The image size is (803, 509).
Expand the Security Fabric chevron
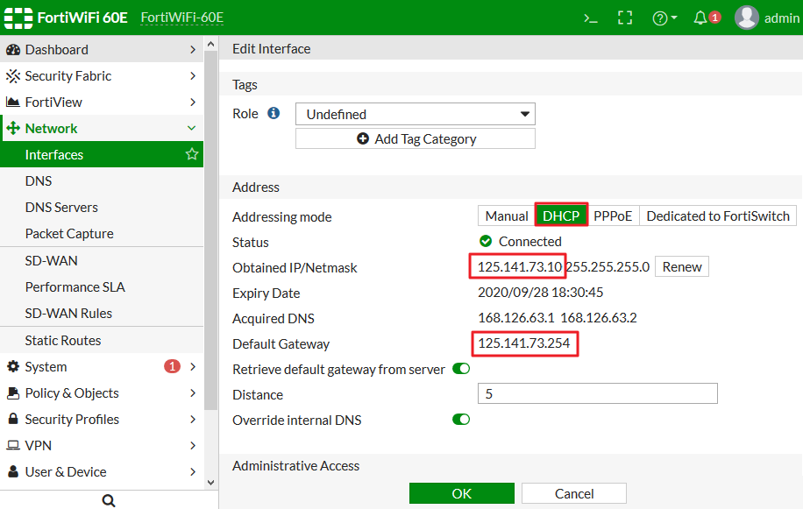point(193,75)
